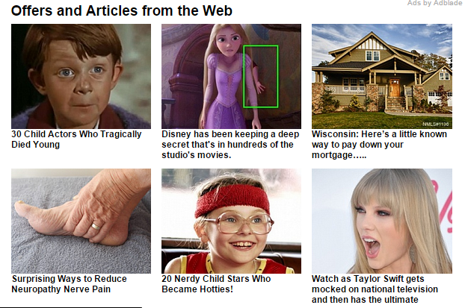Click the horizontal line below neuropathy ad

click(71, 307)
